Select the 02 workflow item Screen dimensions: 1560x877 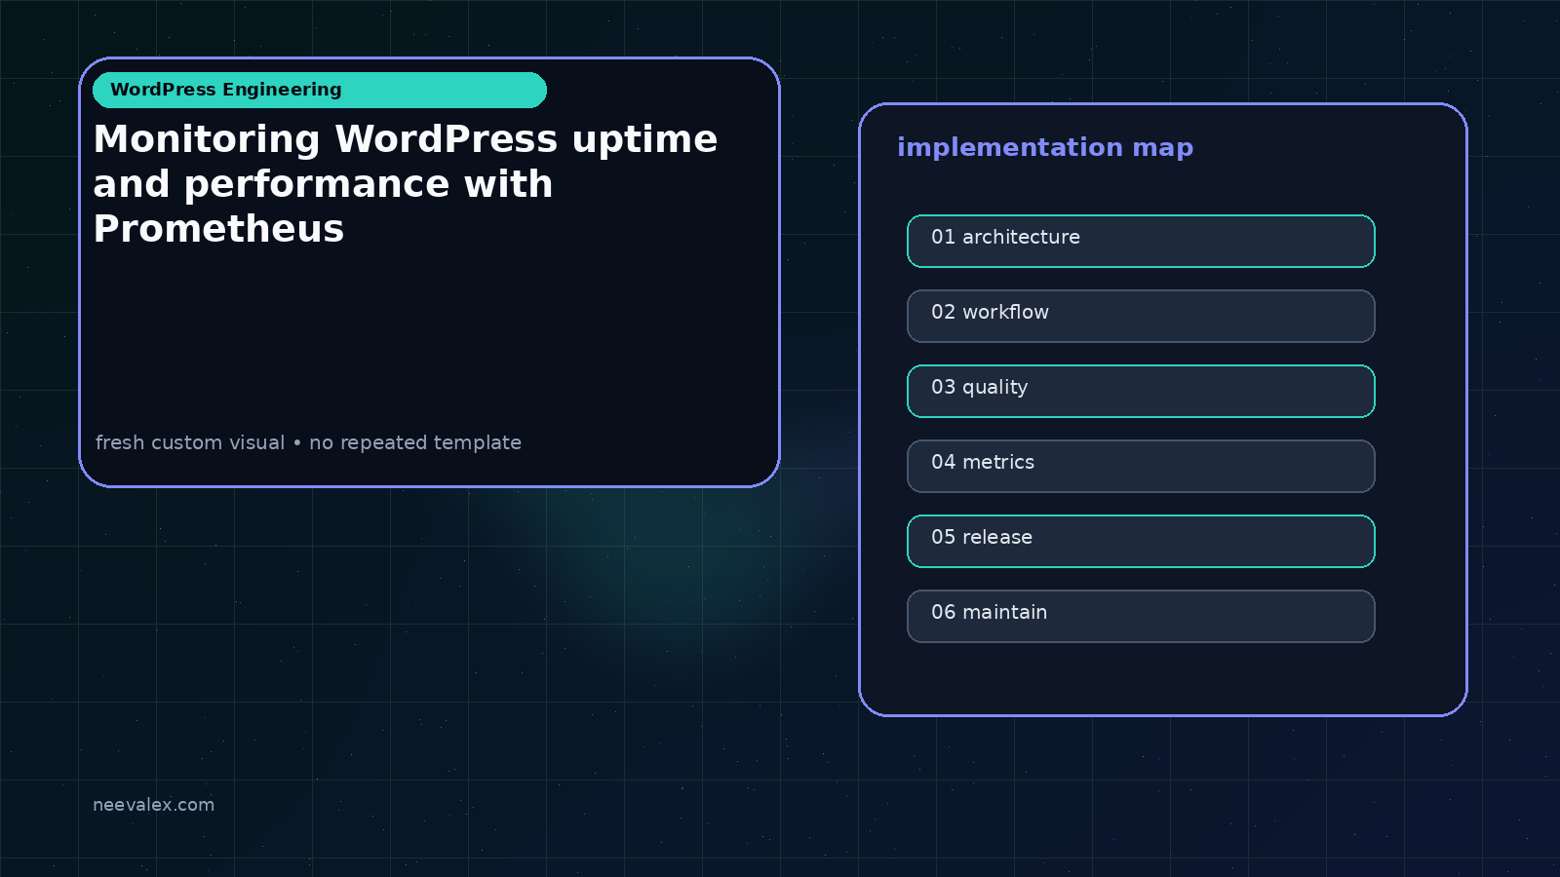(1141, 316)
